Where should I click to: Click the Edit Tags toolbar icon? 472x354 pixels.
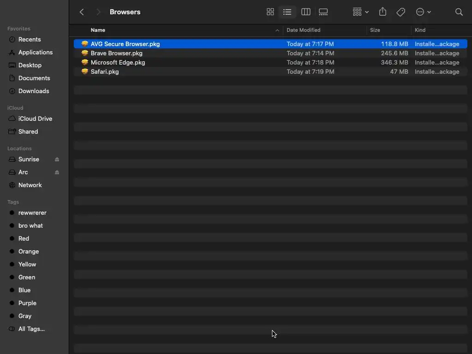click(401, 12)
